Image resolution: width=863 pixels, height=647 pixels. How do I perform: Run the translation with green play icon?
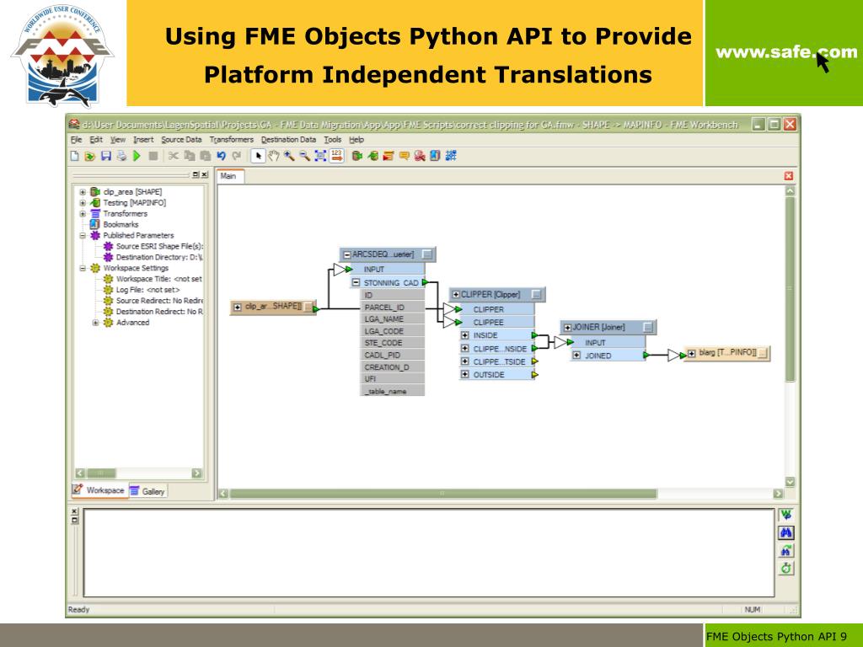coord(137,156)
